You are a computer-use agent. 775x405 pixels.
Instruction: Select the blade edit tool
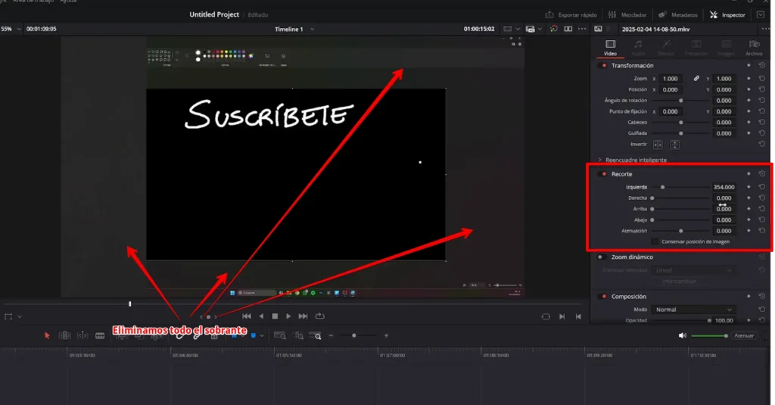[x=100, y=336]
